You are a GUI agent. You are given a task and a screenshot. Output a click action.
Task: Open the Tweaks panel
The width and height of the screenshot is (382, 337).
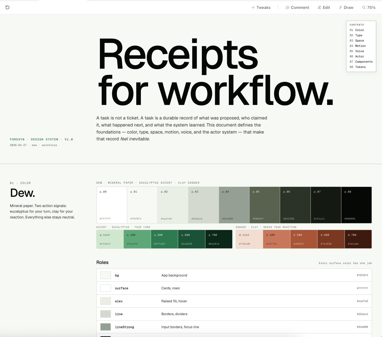(261, 7)
